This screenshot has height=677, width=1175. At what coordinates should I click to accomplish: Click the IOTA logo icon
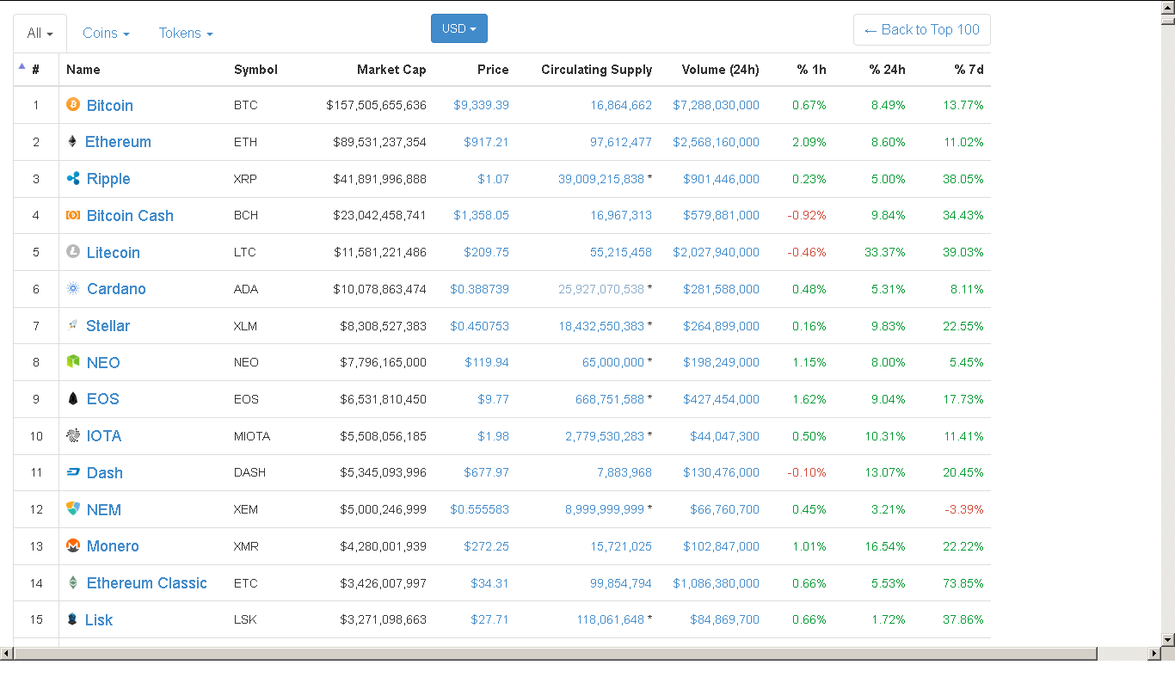click(x=73, y=435)
